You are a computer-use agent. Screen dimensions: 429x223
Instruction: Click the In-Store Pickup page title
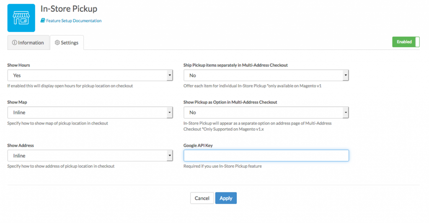pos(69,8)
